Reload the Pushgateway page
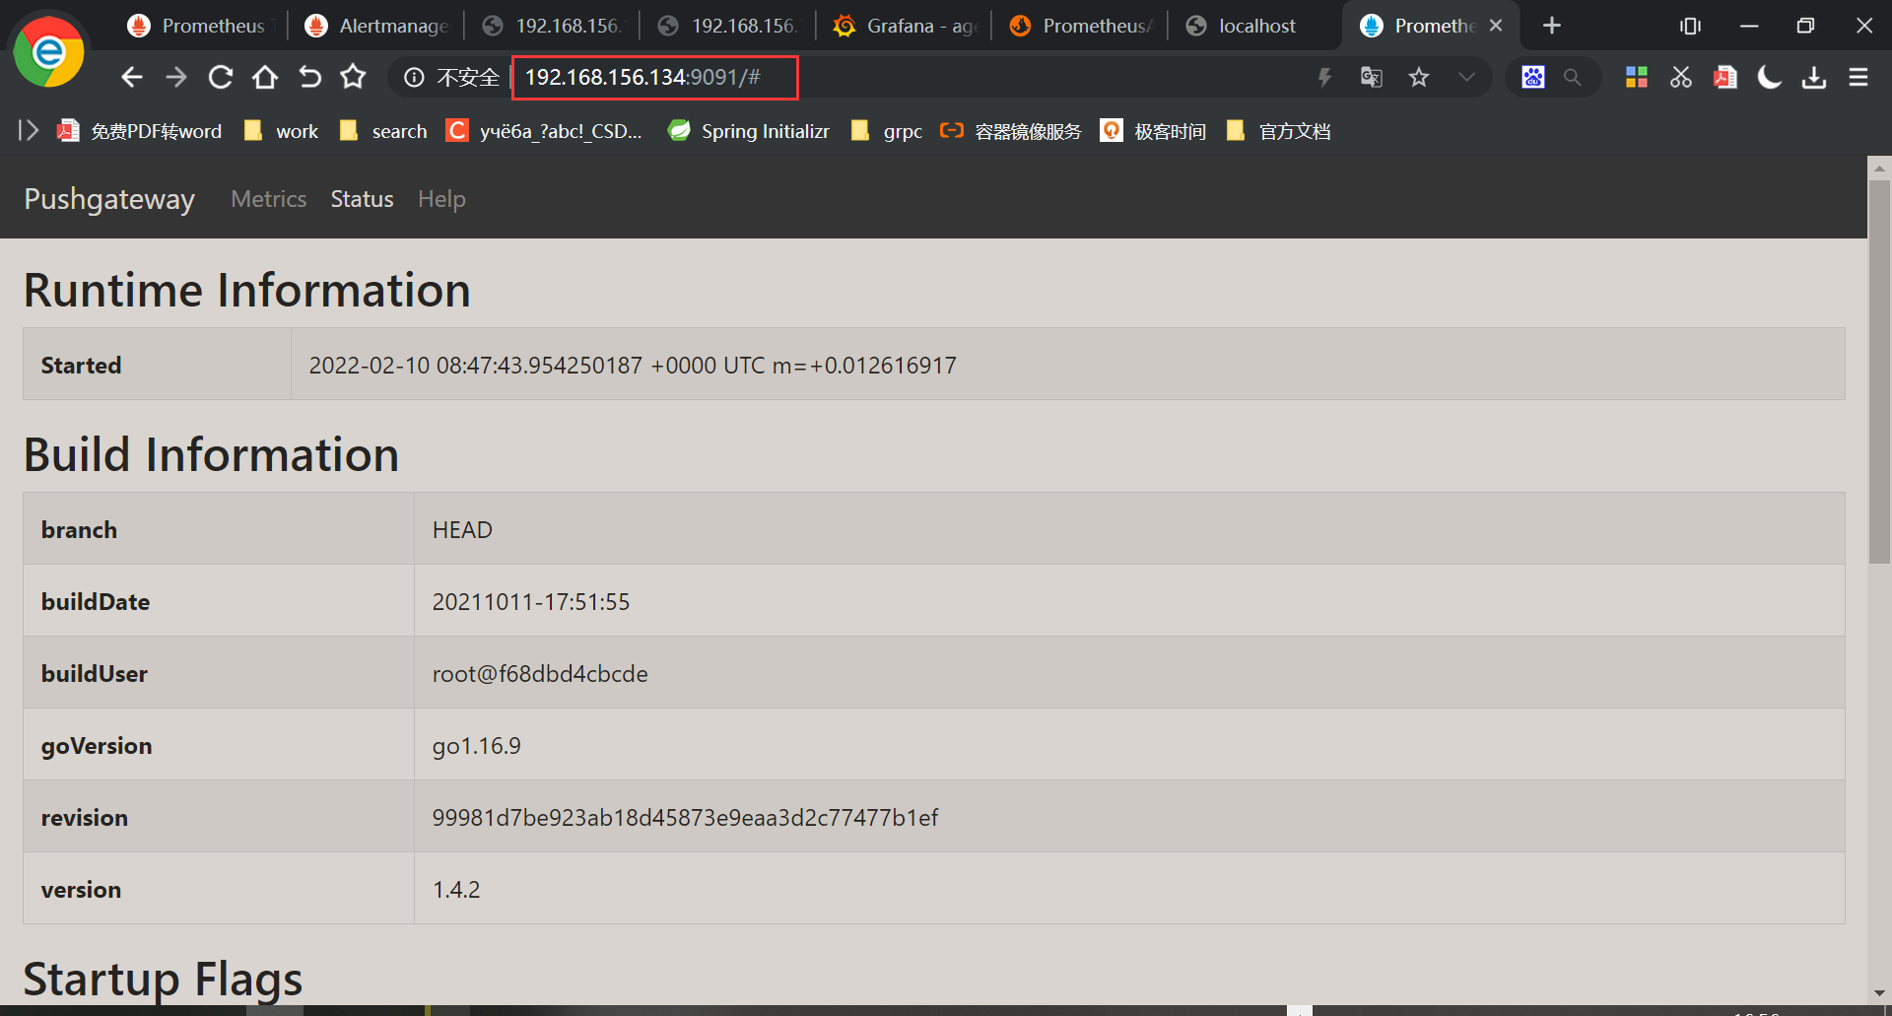1892x1016 pixels. [219, 77]
